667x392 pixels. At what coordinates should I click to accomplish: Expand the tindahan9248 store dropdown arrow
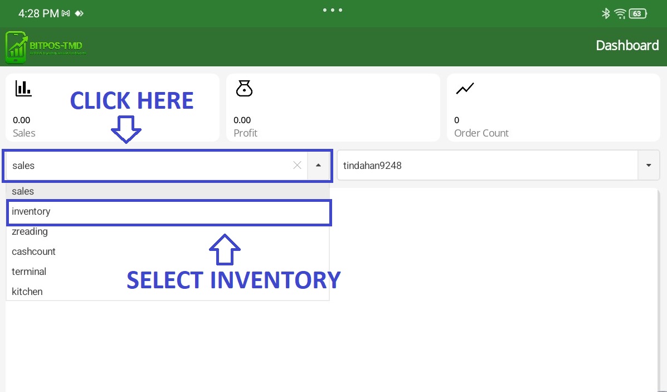(649, 166)
